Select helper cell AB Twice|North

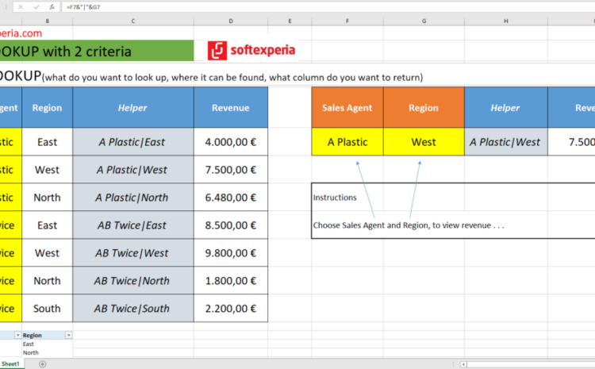pos(132,281)
